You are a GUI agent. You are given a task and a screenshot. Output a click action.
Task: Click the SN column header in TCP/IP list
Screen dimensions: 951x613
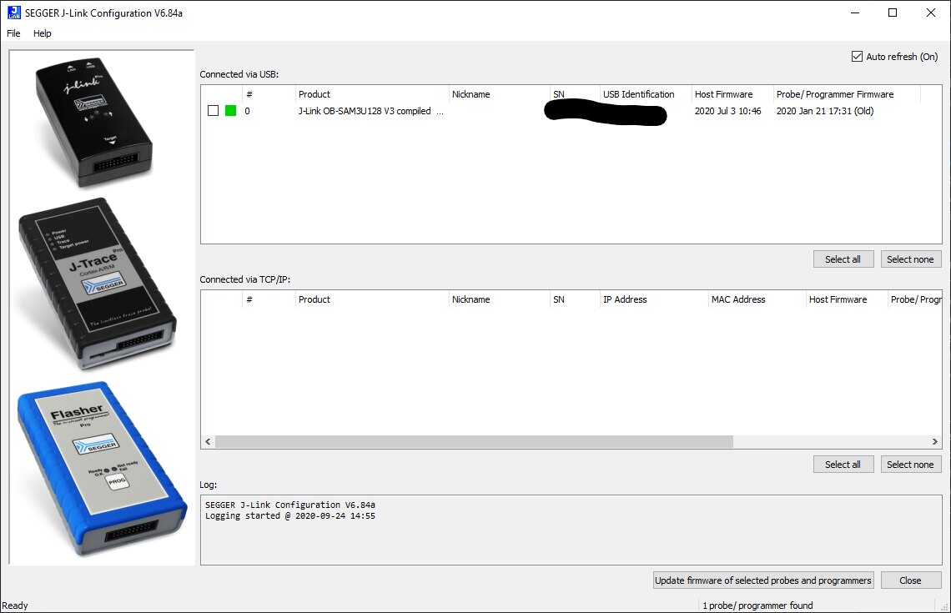(575, 299)
